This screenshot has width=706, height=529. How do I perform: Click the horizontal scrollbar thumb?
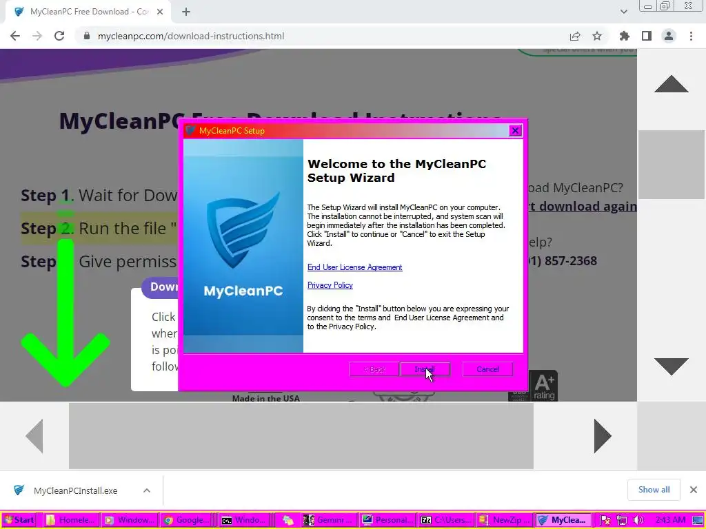[301, 436]
